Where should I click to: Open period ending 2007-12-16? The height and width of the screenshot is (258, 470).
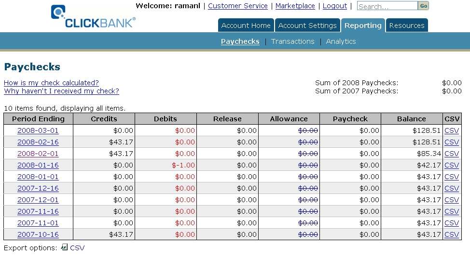tap(38, 188)
